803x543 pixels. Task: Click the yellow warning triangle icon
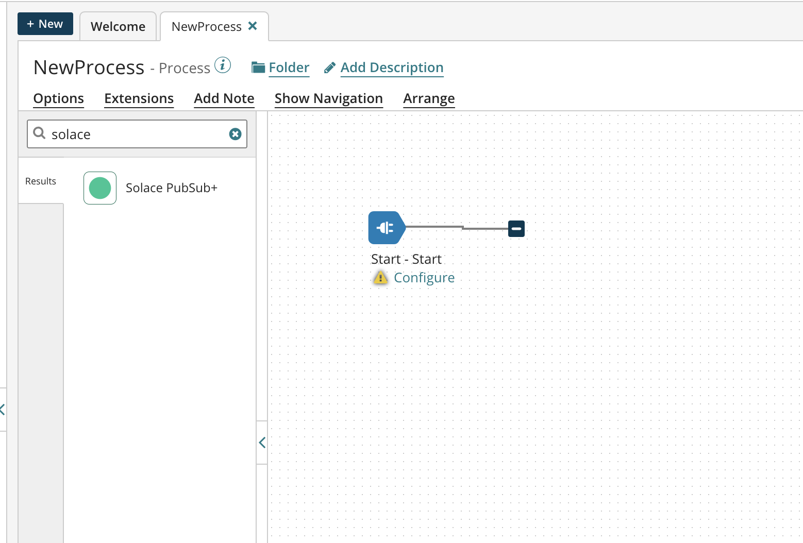click(x=380, y=278)
